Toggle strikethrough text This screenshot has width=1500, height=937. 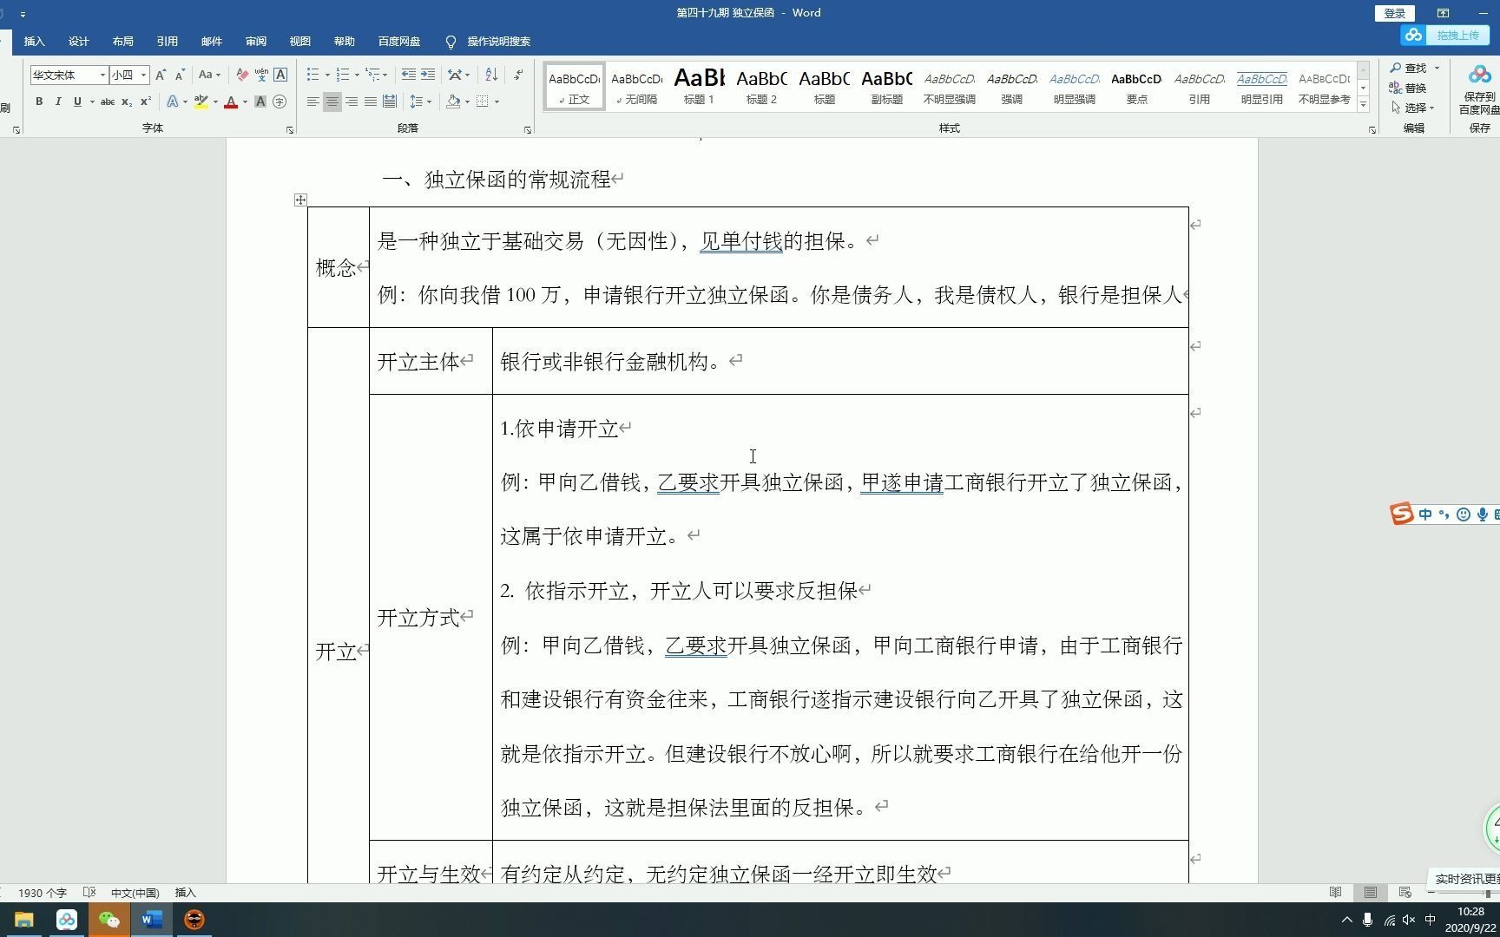tap(107, 102)
